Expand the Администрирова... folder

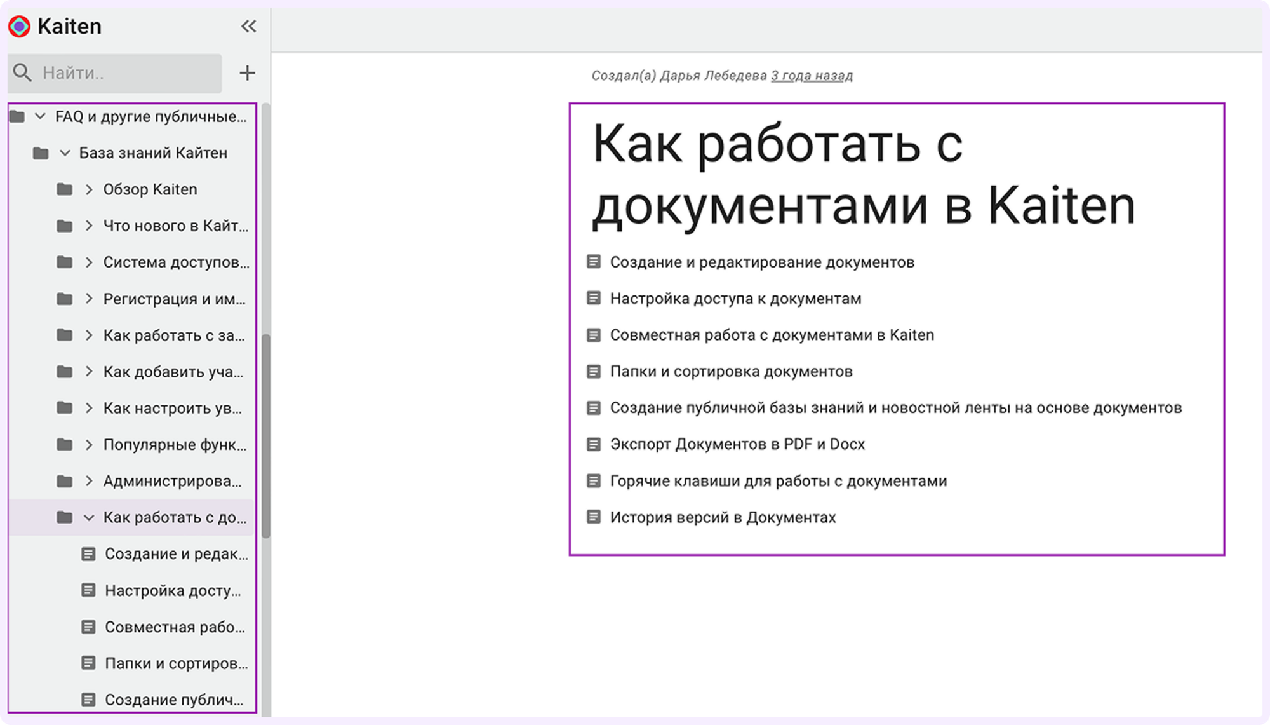point(89,481)
